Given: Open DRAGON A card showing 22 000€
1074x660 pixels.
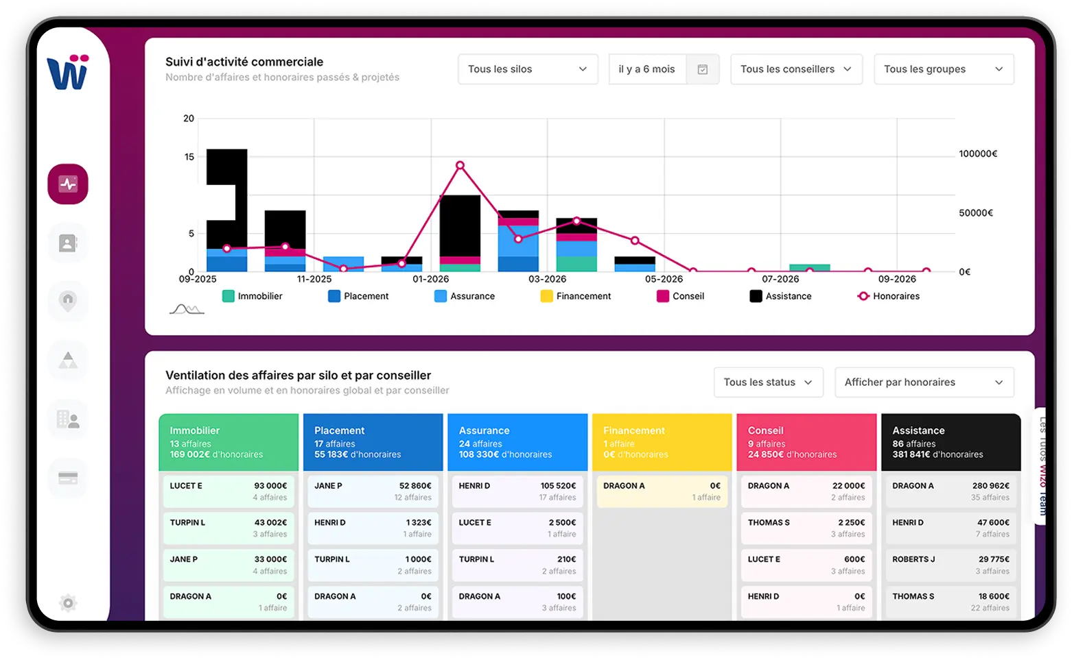Looking at the screenshot, I should pos(806,491).
